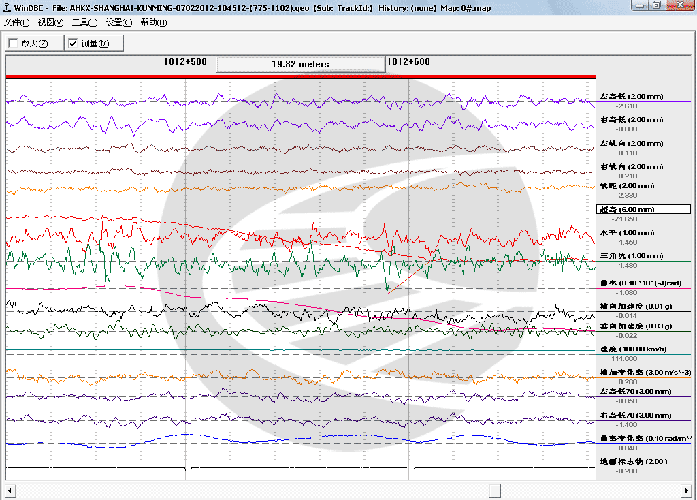Click the 1012+600 mileage marker
This screenshot has height=500, width=697.
coord(408,61)
